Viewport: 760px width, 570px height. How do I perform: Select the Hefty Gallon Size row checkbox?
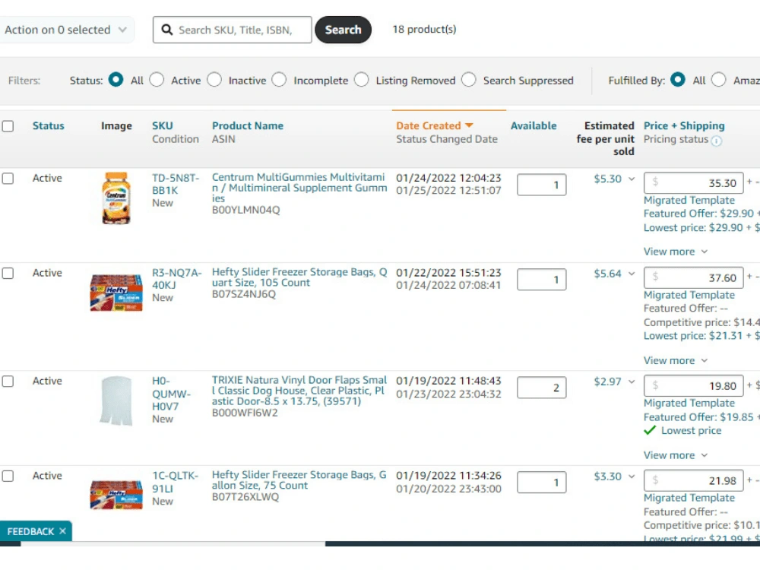pyautogui.click(x=8, y=476)
